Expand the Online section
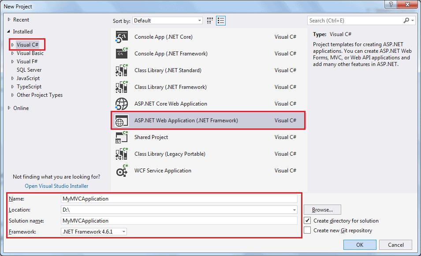 point(10,108)
